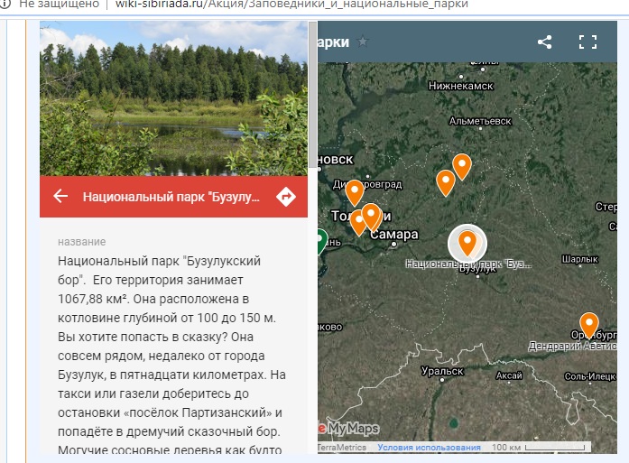Select the lower marker of the pair south of Альметьевск
Screen dimensions: 629x463
[x=445, y=183]
